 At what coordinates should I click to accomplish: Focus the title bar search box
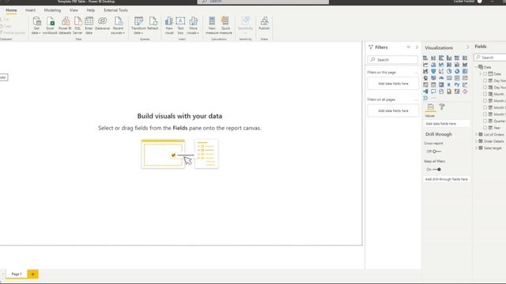pos(263,2)
